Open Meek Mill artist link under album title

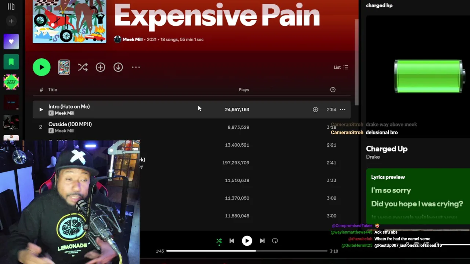(x=132, y=39)
